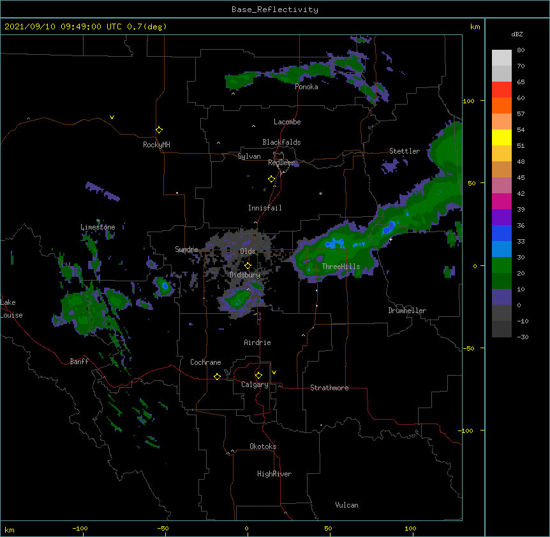Click the Stettler city label
Viewport: 550px width, 537px height.
tap(405, 151)
